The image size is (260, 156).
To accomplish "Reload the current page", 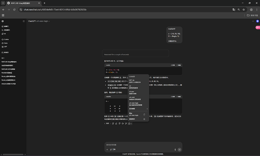I will [14, 10].
